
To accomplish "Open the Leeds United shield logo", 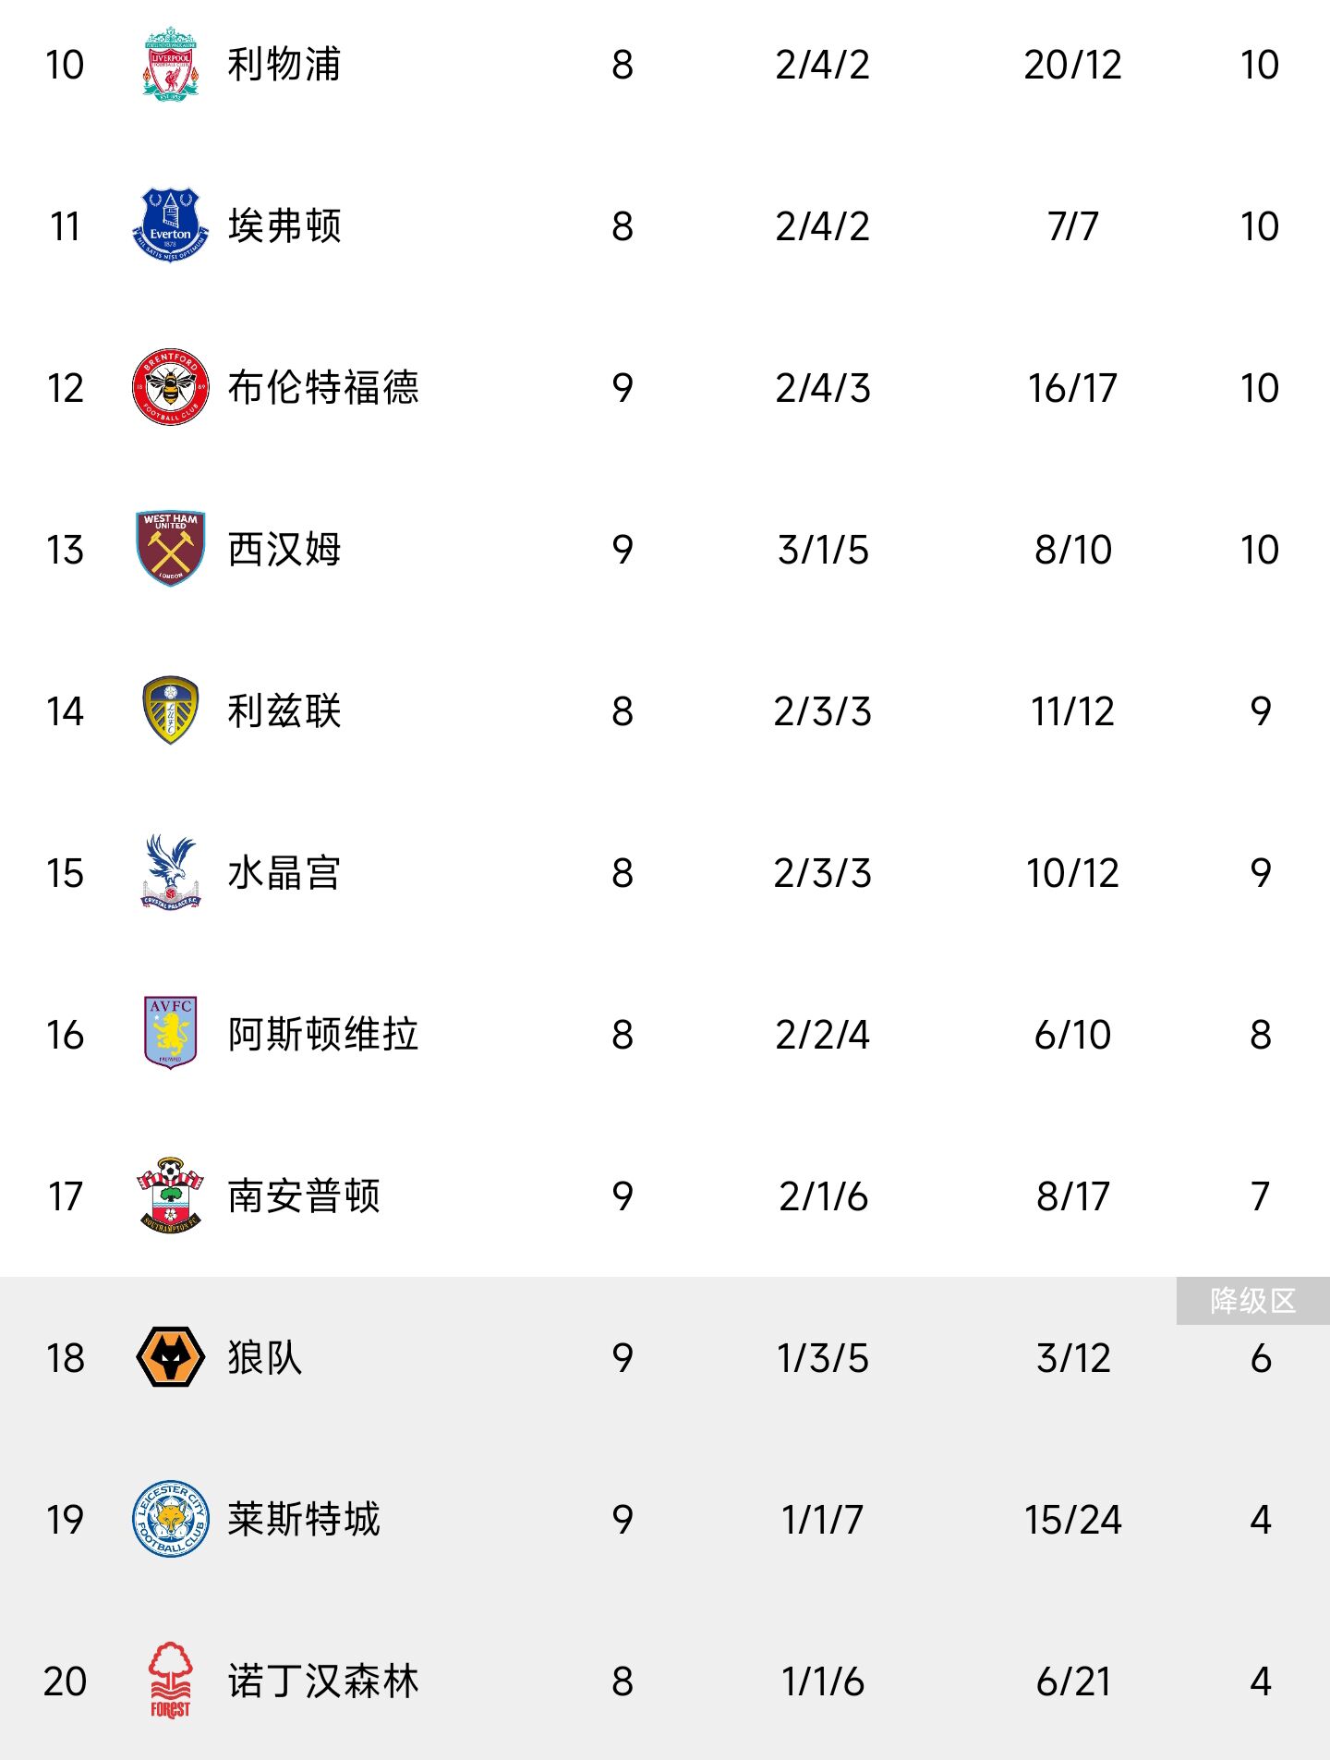I will click(x=170, y=710).
